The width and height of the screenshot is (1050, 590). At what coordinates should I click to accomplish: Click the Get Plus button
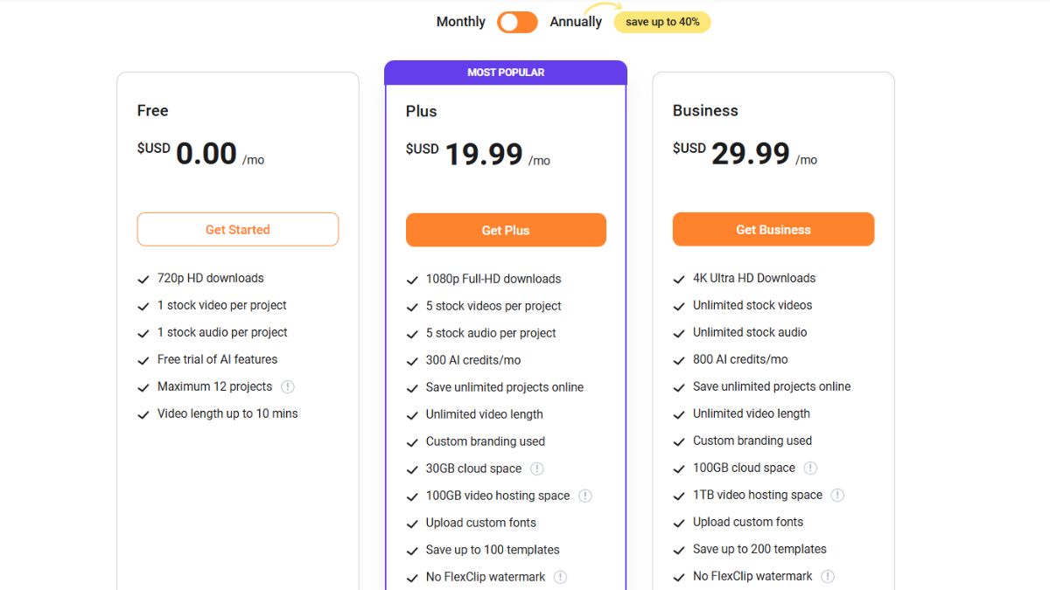pyautogui.click(x=506, y=230)
